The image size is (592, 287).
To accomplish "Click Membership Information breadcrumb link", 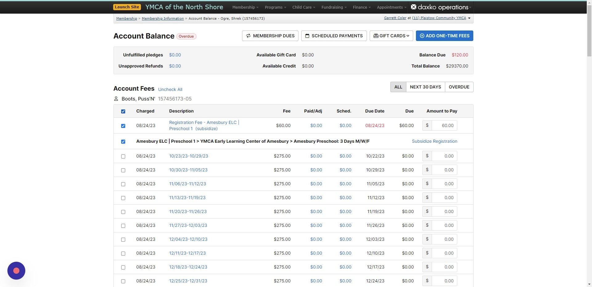I will pos(163,18).
